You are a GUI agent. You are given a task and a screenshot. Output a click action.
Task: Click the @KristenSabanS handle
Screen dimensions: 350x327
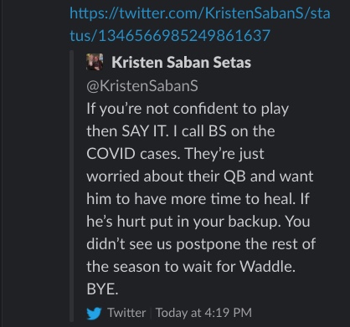(x=142, y=85)
